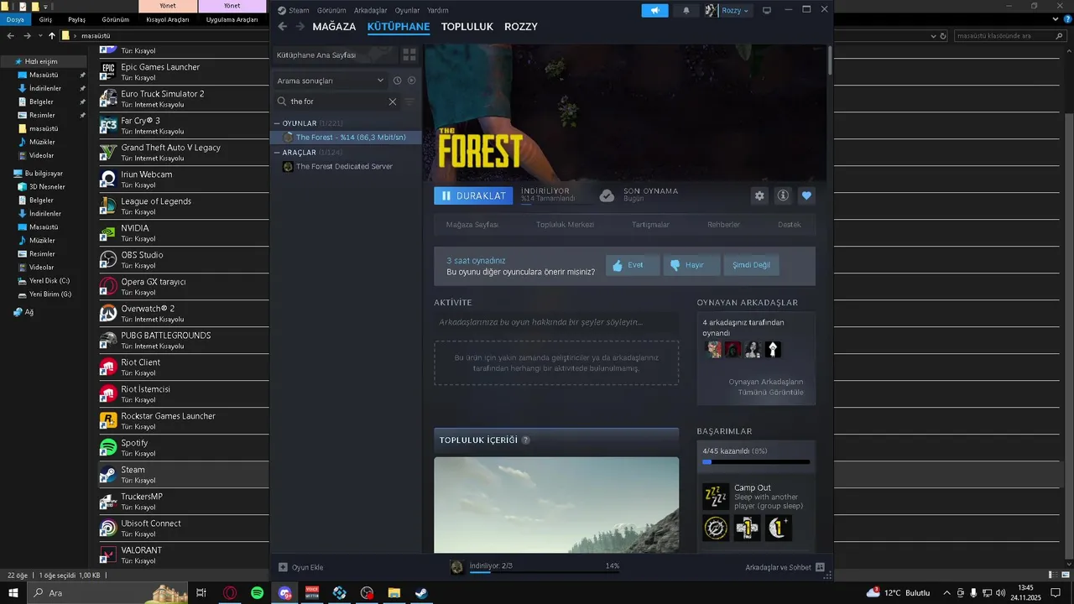Viewport: 1074px width, 604px height.
Task: View Oynayan Arkadaşların Tümünü Görüntüle link
Action: point(766,387)
